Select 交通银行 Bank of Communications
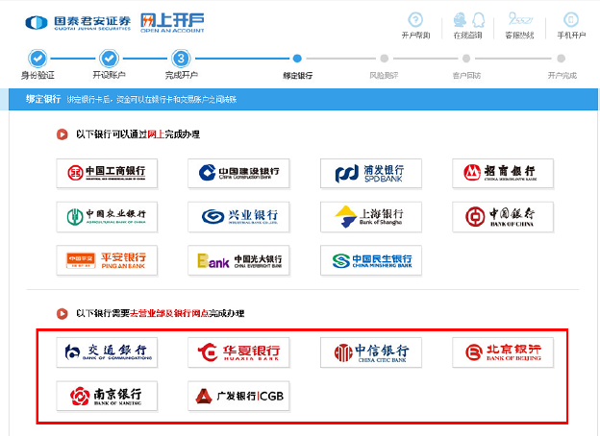This screenshot has height=436, width=600. (x=107, y=352)
